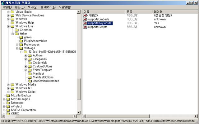Click the Credentials folder icon
The width and height of the screenshot is (199, 124).
tap(30, 63)
